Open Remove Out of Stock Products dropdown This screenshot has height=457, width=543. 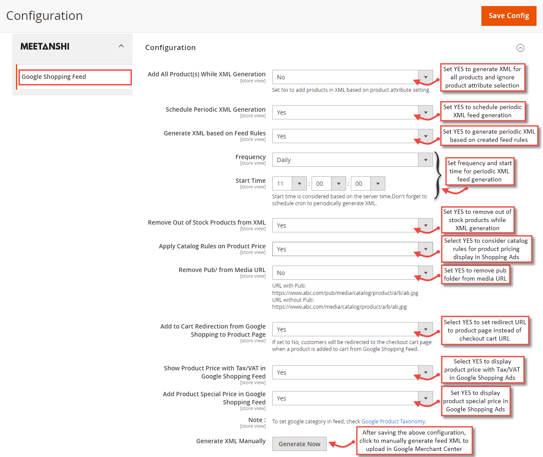tap(353, 225)
